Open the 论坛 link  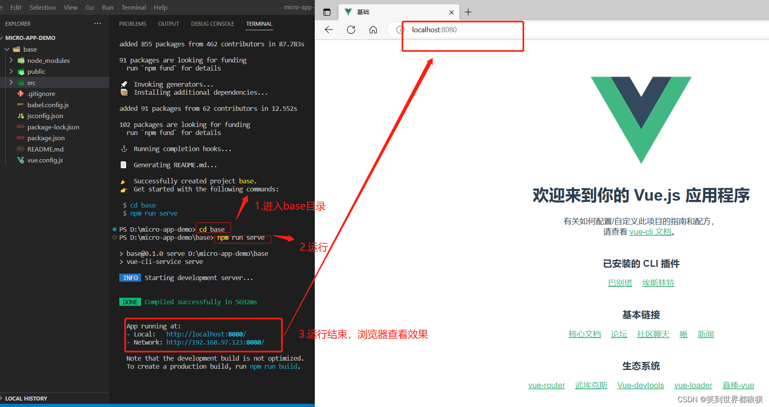coord(619,334)
